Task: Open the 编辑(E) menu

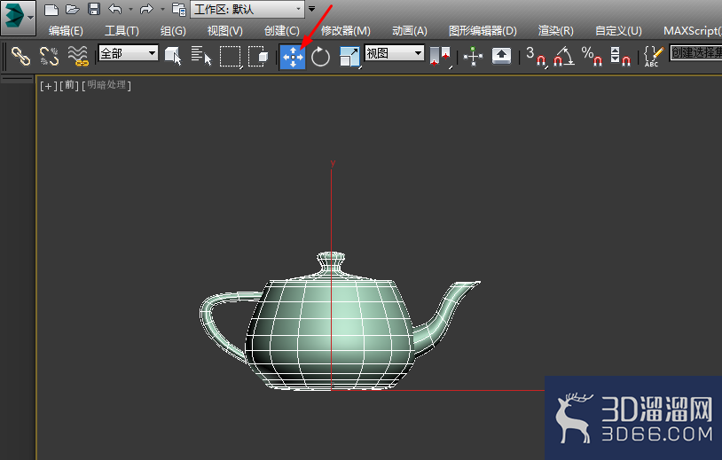Action: 66,31
